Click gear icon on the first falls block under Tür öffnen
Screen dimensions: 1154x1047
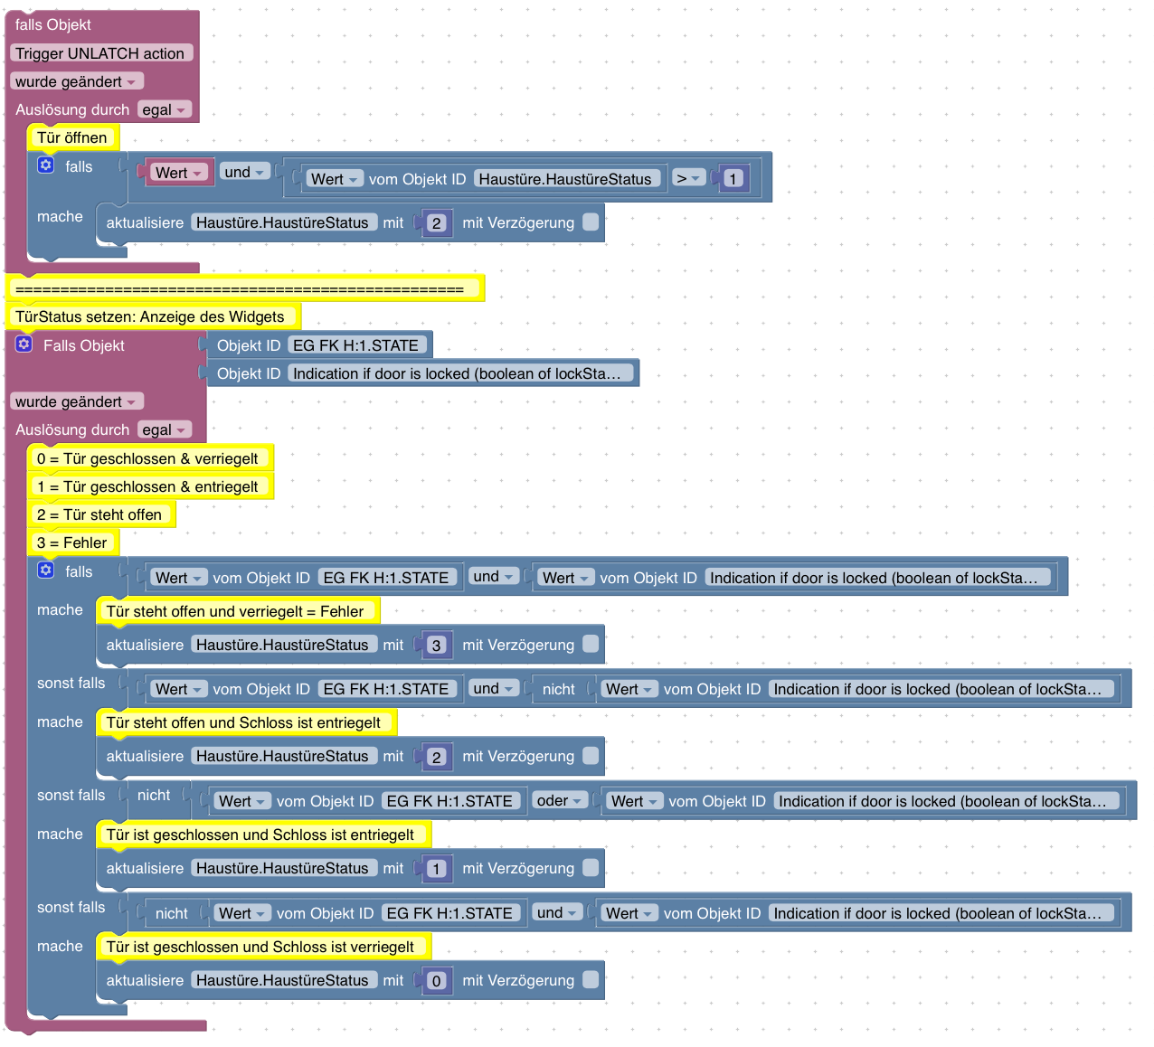point(46,165)
